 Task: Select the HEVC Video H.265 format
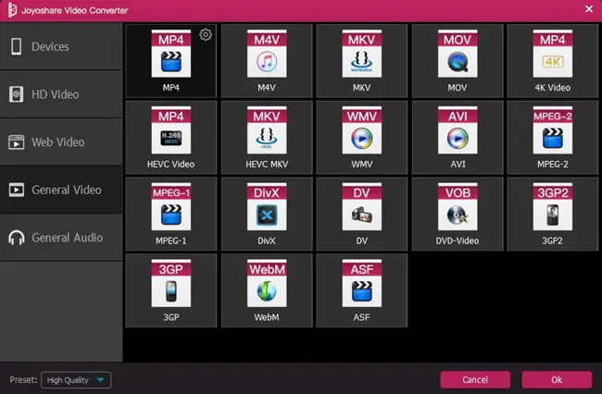(x=170, y=138)
